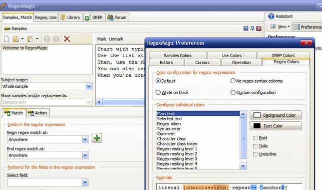Screen dimensions: 322x190
Task: Select Syntax error in color list
Action: (x=198, y=129)
